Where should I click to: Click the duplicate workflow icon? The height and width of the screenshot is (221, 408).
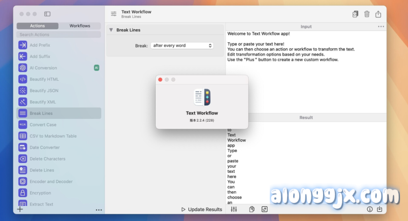(x=355, y=14)
